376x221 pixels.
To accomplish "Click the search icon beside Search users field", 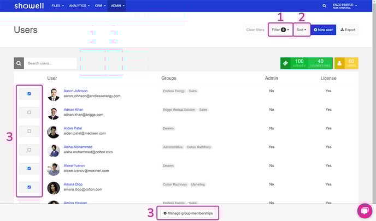I will click(x=19, y=63).
